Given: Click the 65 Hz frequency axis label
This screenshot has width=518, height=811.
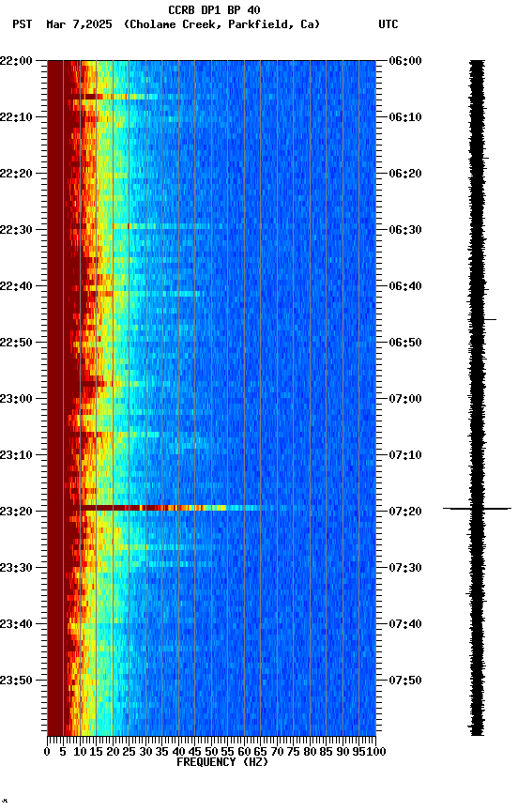Looking at the screenshot, I should (x=261, y=753).
